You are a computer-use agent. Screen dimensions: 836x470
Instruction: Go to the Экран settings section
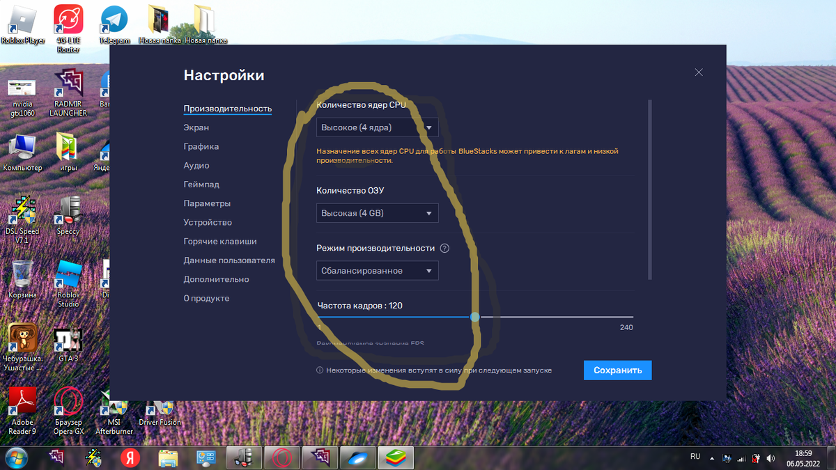pos(196,127)
